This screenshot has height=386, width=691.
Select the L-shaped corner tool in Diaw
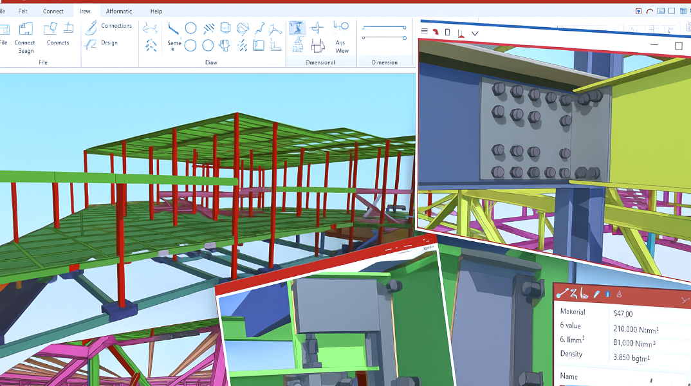pos(276,45)
